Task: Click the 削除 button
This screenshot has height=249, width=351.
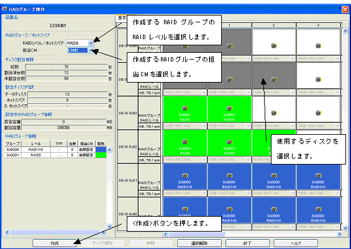Action: click(151, 243)
